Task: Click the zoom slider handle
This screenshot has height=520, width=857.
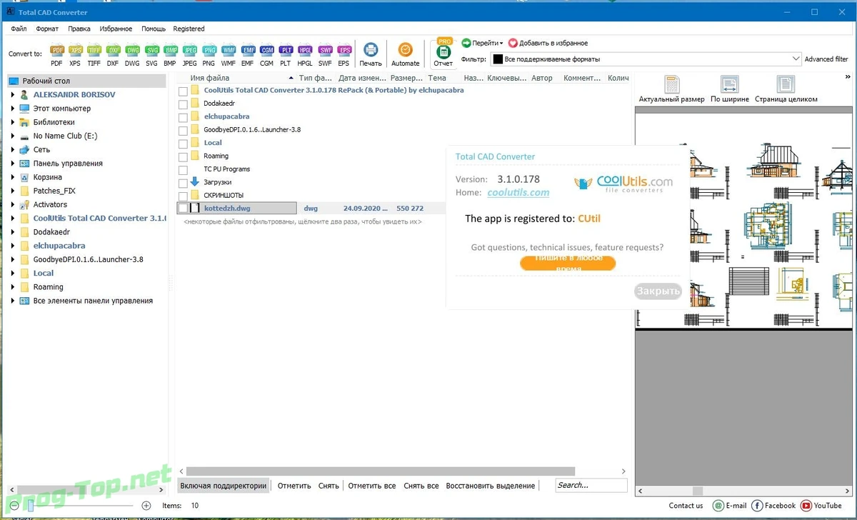Action: pyautogui.click(x=31, y=506)
